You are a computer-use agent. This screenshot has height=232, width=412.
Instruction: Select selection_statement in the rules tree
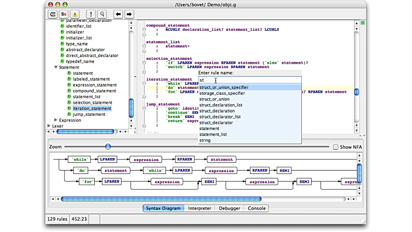(x=92, y=103)
